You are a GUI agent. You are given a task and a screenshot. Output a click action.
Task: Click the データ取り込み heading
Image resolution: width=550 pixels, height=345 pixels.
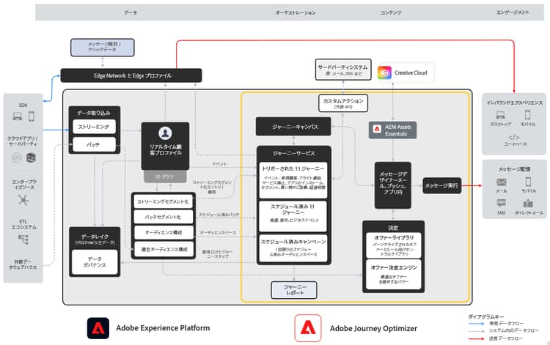pyautogui.click(x=94, y=113)
